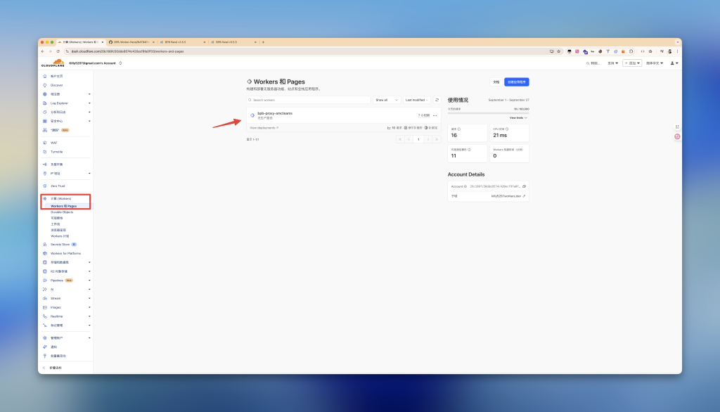This screenshot has height=412, width=720.
Task: Click the user profile icon at top right
Action: coord(674,63)
